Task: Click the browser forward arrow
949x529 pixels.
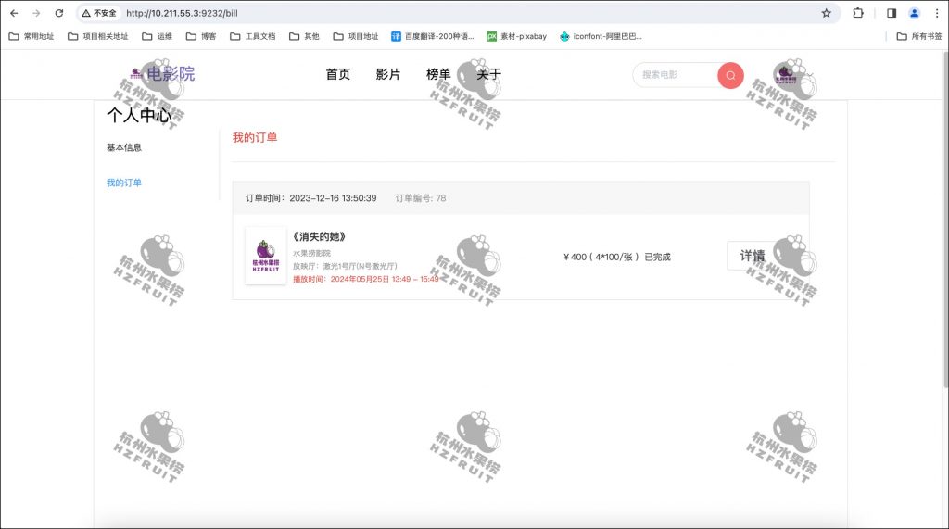Action: coord(36,13)
